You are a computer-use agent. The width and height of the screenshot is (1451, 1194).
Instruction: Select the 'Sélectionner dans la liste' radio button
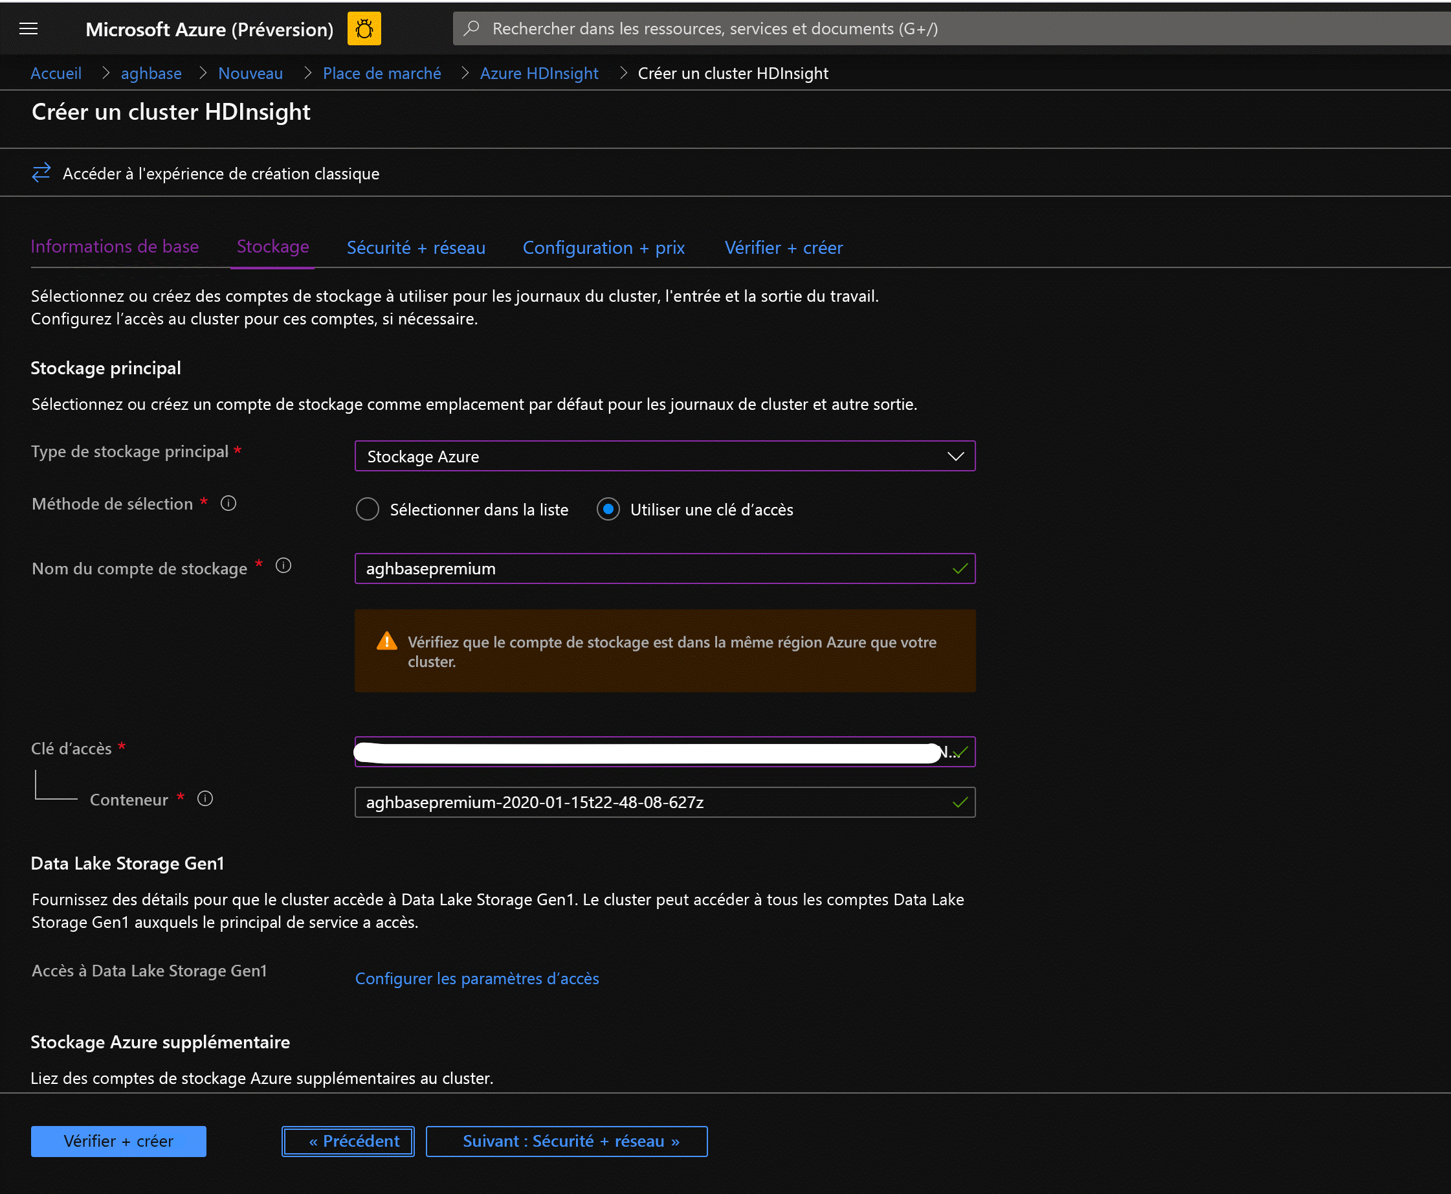(368, 510)
